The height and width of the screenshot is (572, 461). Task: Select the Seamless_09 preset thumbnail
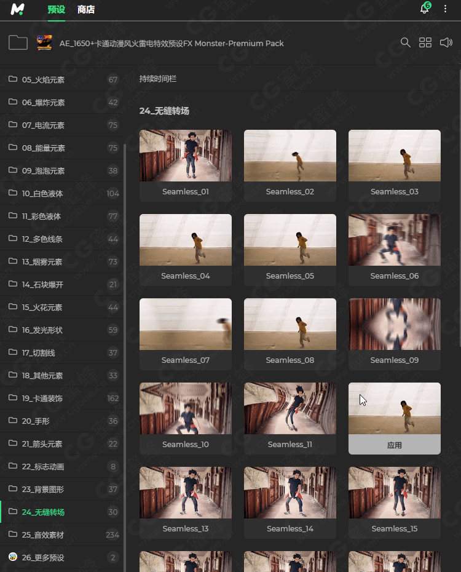coord(395,324)
